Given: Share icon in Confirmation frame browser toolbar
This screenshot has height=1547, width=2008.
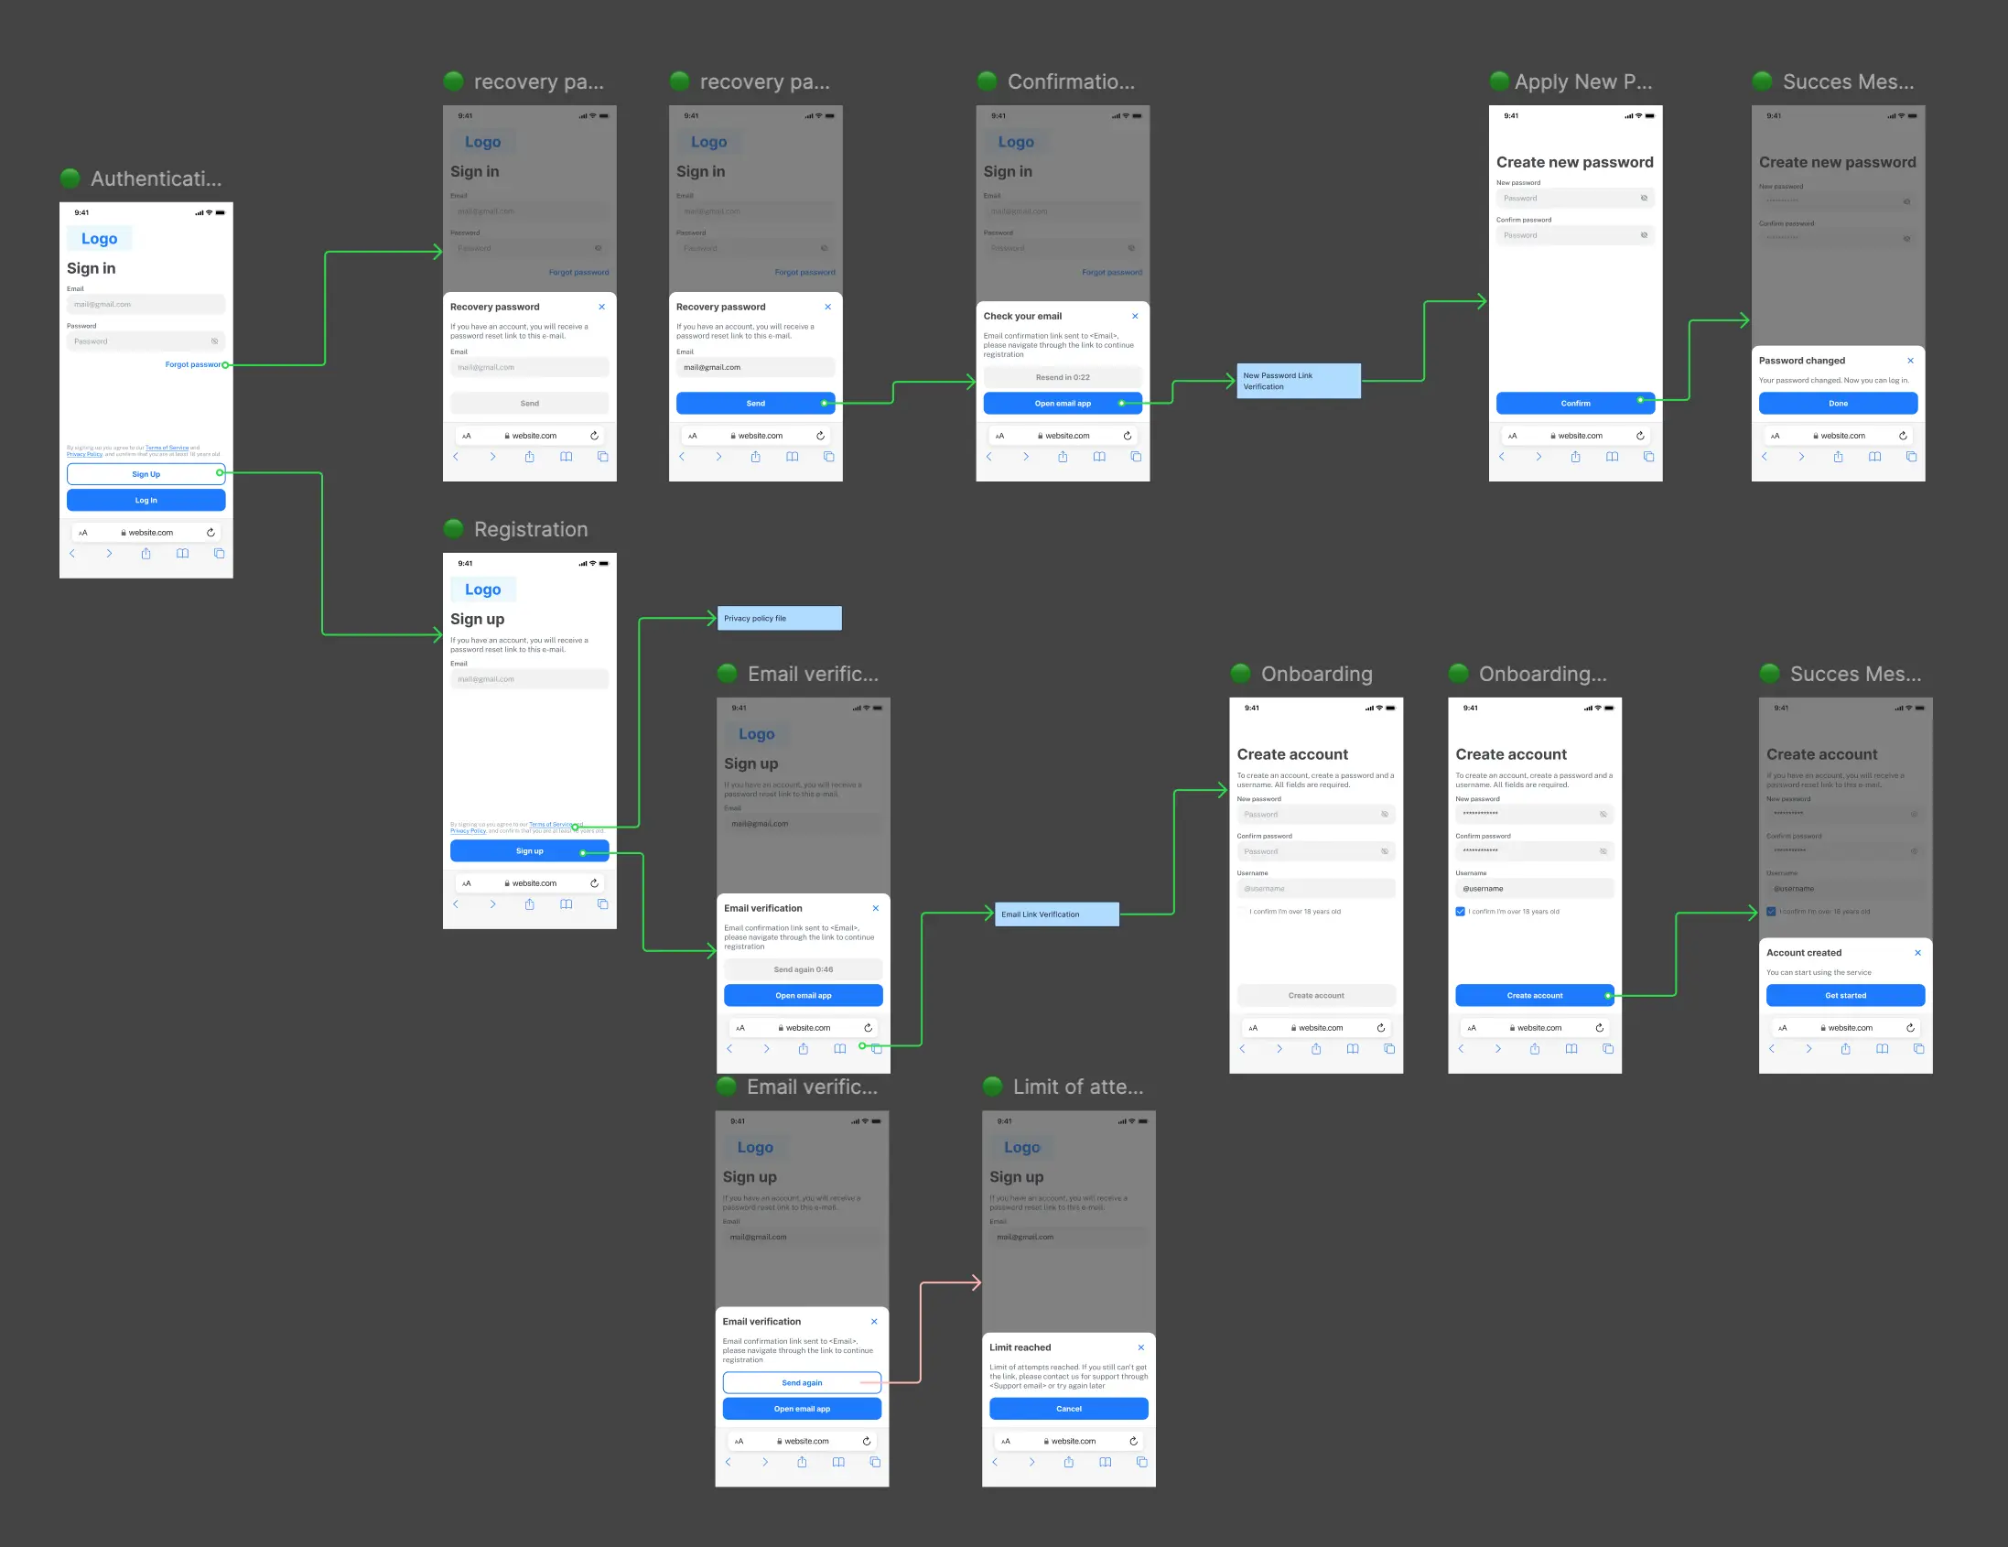Looking at the screenshot, I should pyautogui.click(x=1063, y=456).
